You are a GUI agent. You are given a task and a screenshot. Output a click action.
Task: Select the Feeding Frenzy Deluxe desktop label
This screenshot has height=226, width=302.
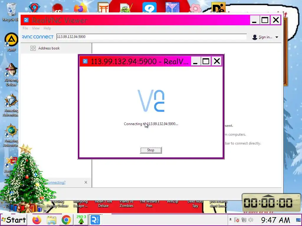click(x=58, y=204)
